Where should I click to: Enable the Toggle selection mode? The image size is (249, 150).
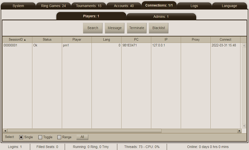pyautogui.click(x=40, y=137)
